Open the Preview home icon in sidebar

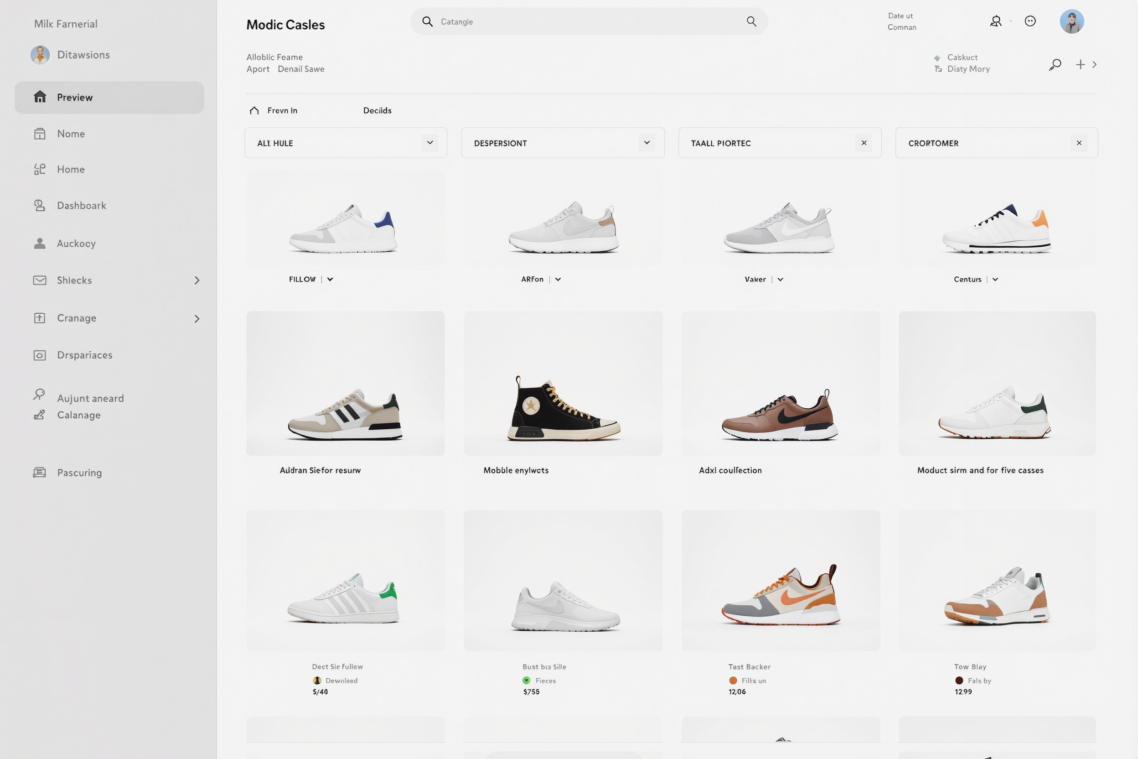[x=40, y=97]
